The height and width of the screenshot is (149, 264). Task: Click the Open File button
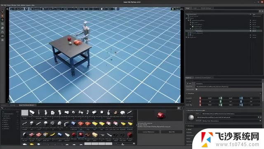[172, 132]
